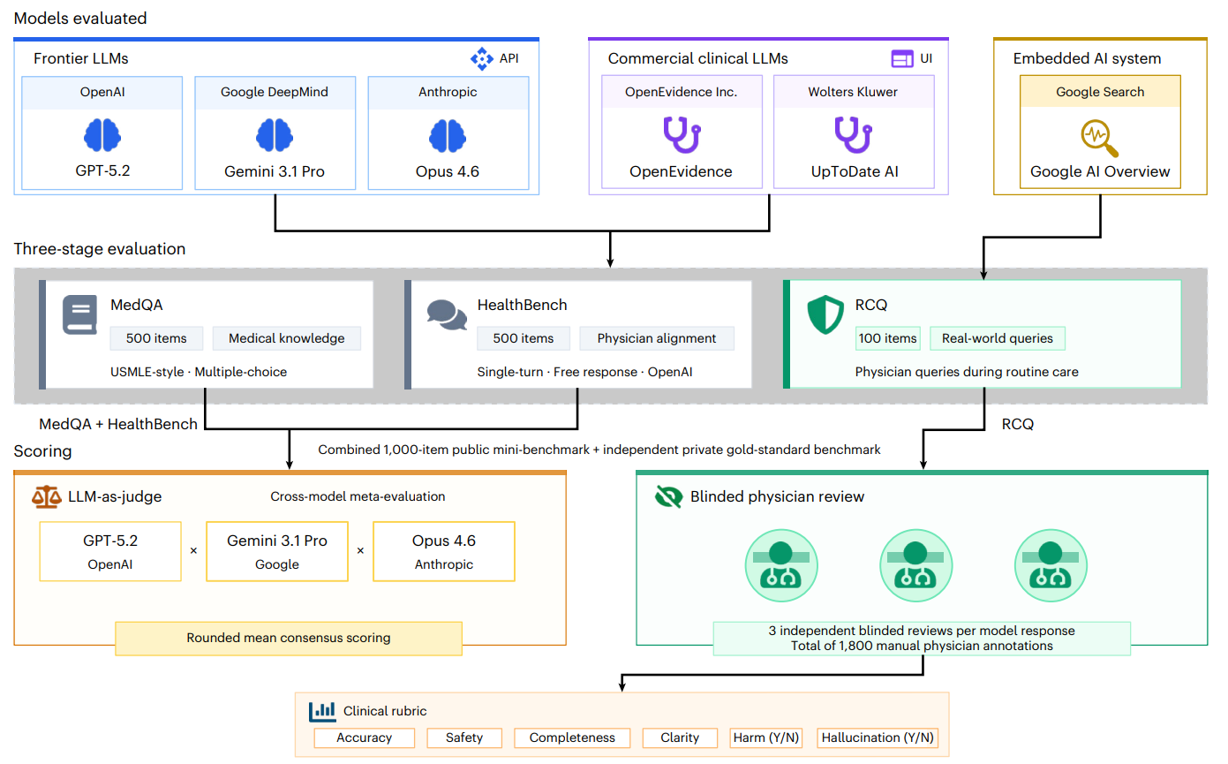
Task: Click the Gemini 3.1 Pro brain icon
Action: (x=274, y=135)
